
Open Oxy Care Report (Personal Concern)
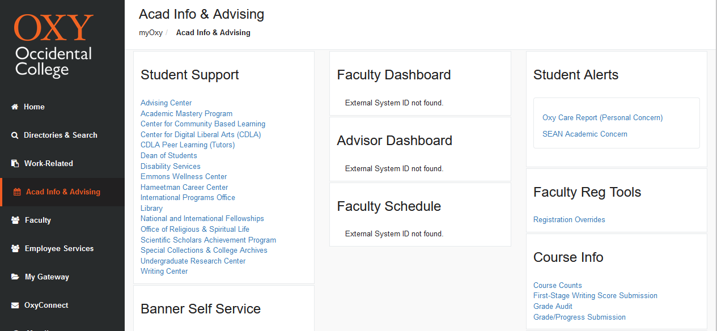pyautogui.click(x=603, y=117)
